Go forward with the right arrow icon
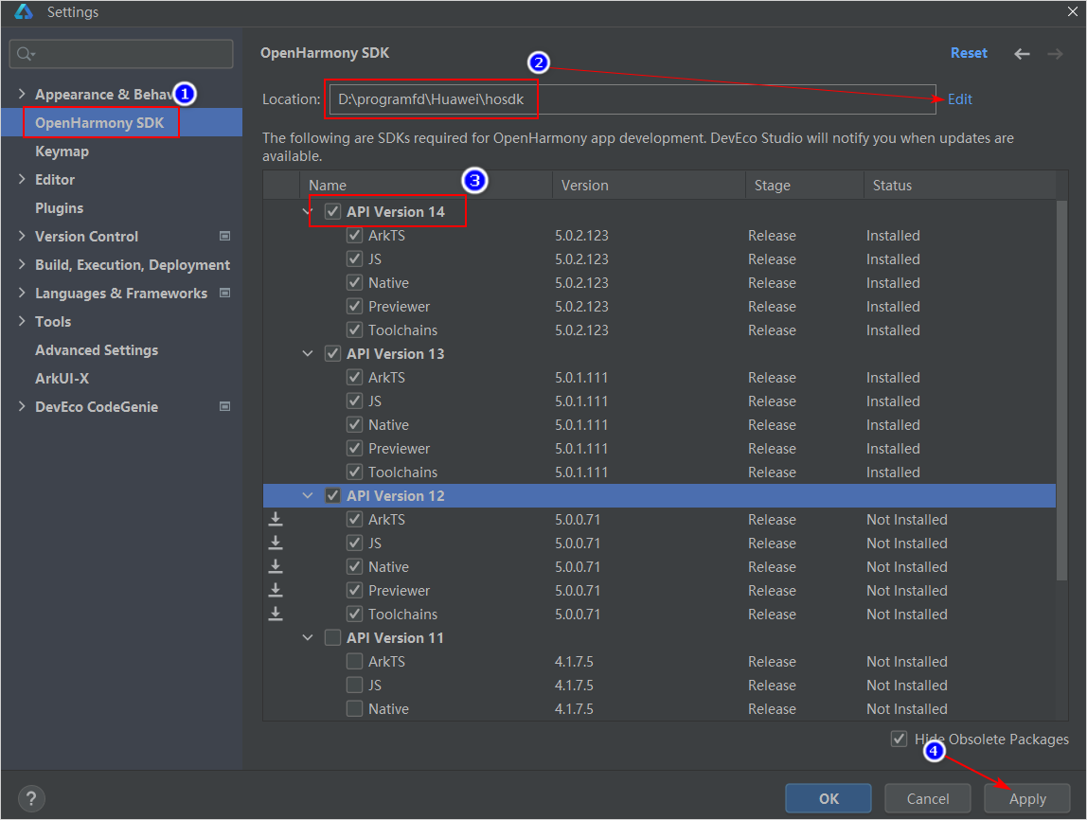This screenshot has width=1087, height=820. coord(1055,54)
